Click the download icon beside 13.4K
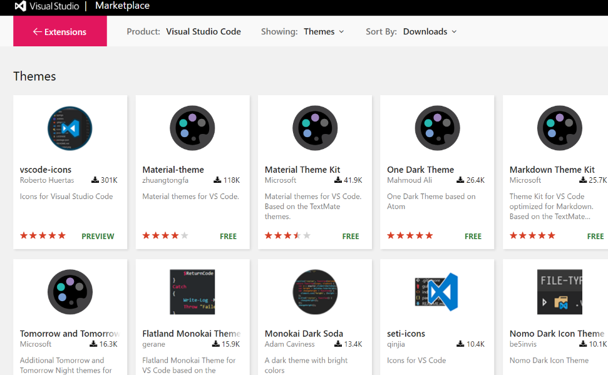Viewport: 608px width, 375px height. tap(338, 344)
